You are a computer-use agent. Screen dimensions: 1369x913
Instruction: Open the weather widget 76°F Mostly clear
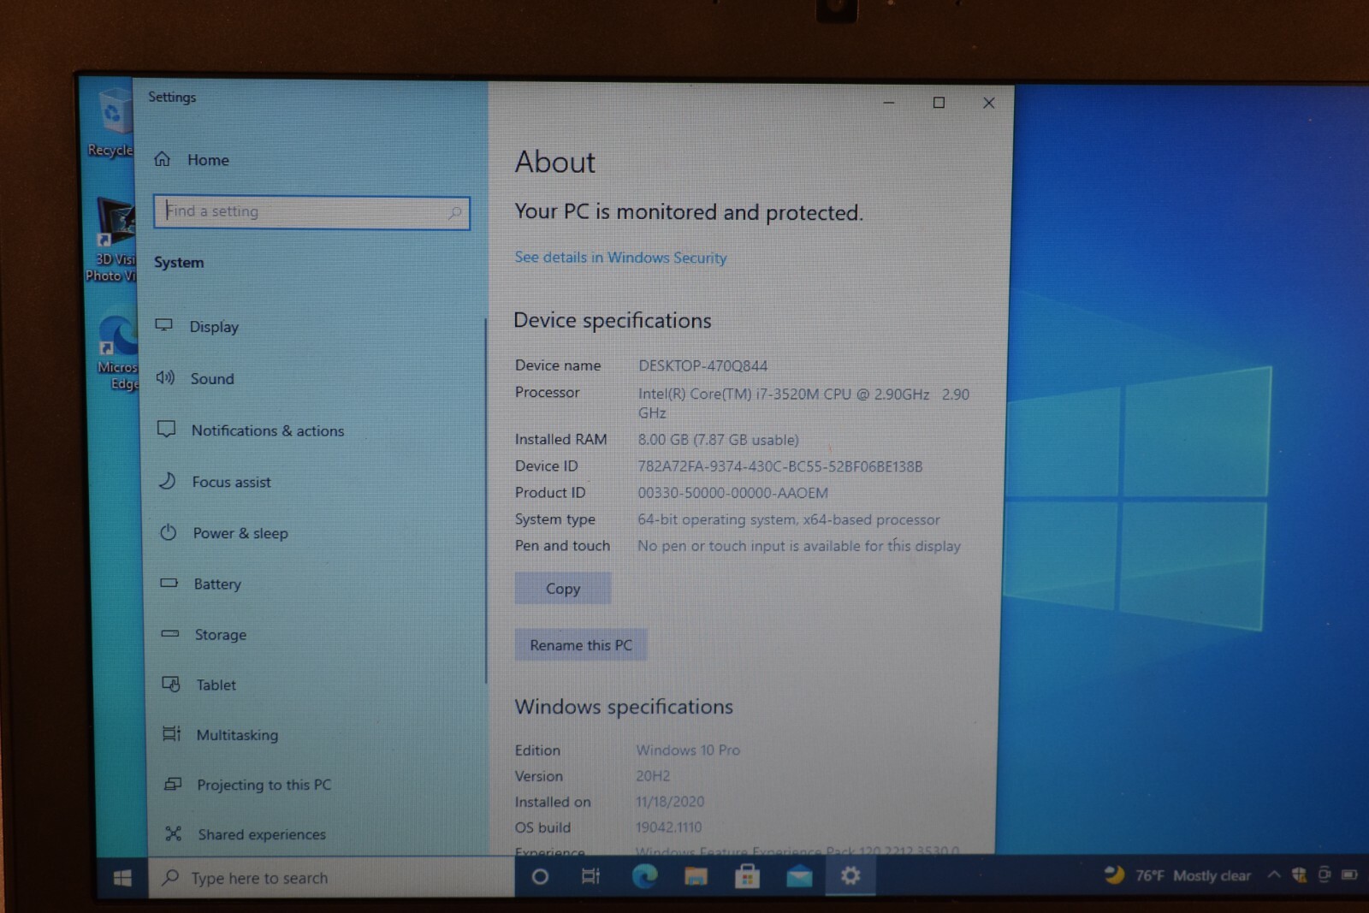coord(1177,875)
